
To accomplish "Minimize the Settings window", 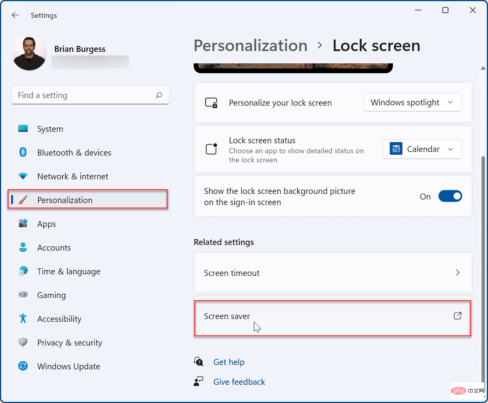I will (x=418, y=10).
